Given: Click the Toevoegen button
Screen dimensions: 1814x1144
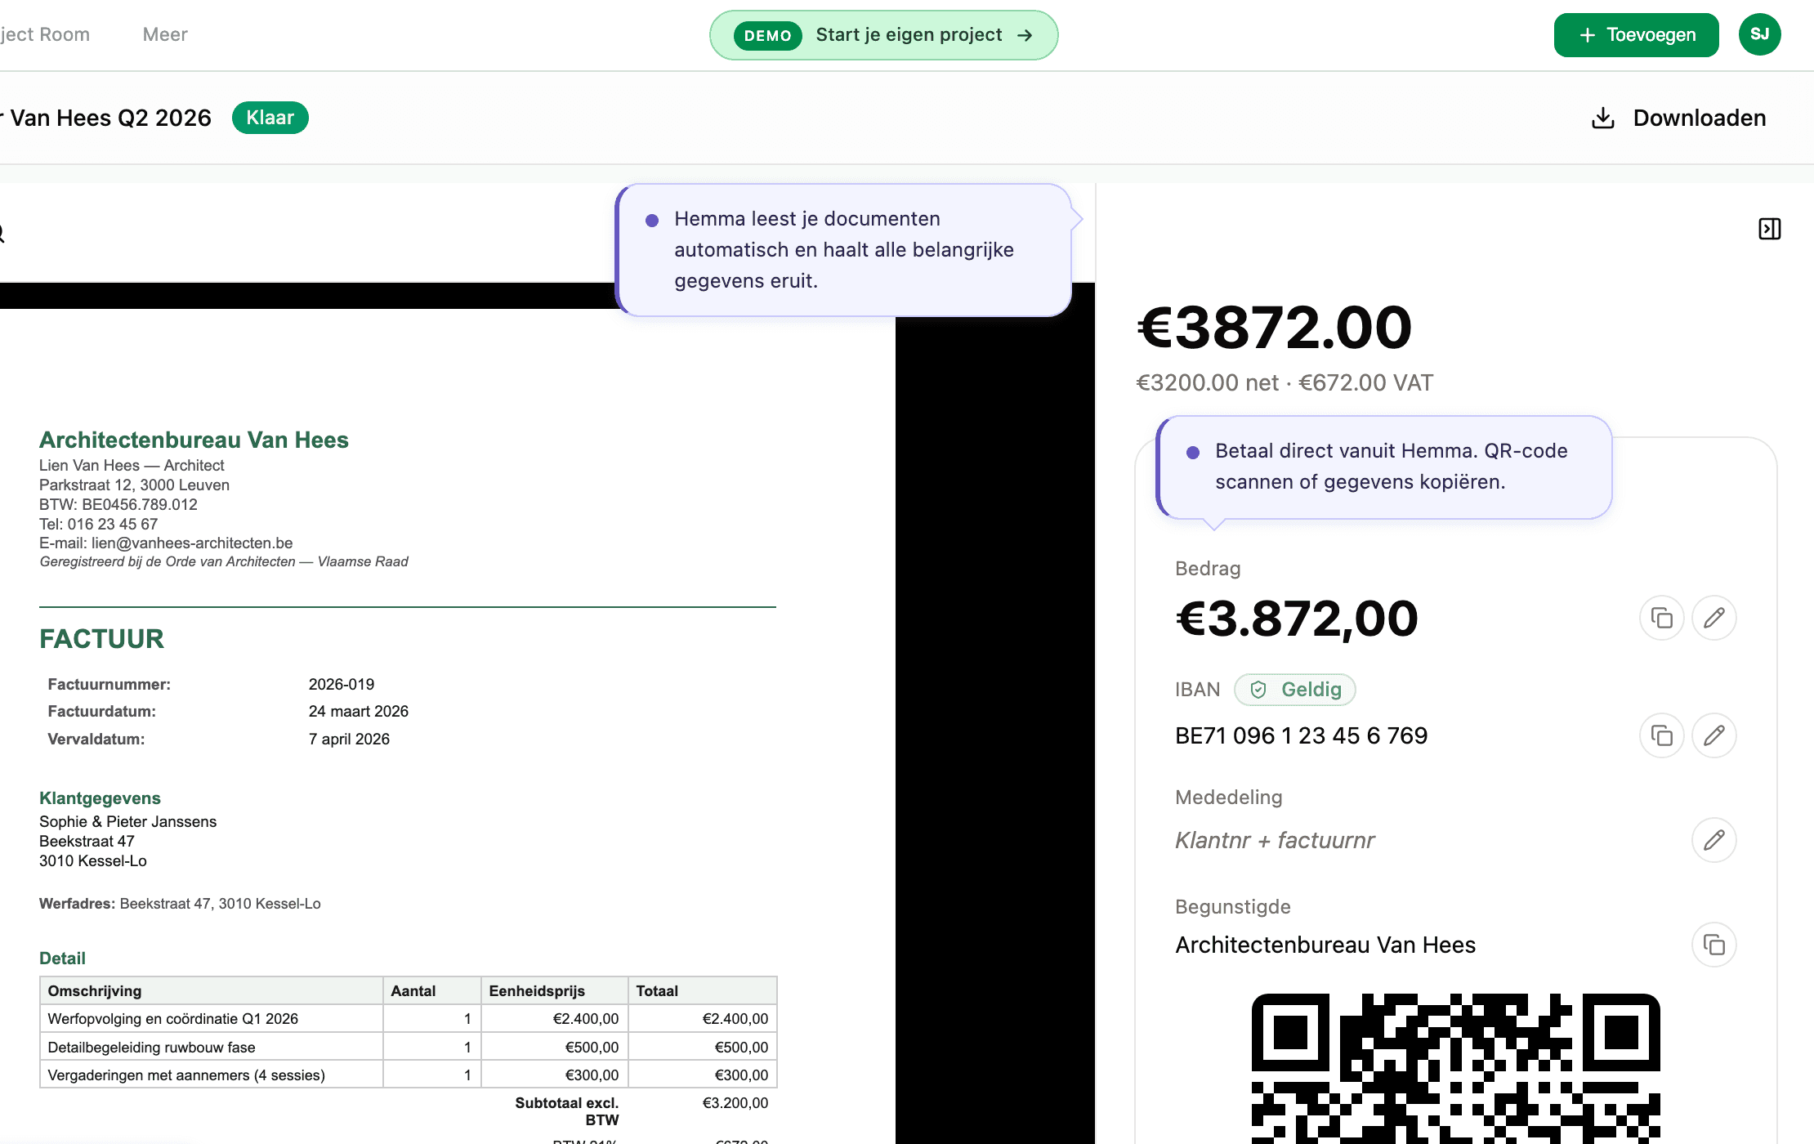Looking at the screenshot, I should [x=1636, y=35].
